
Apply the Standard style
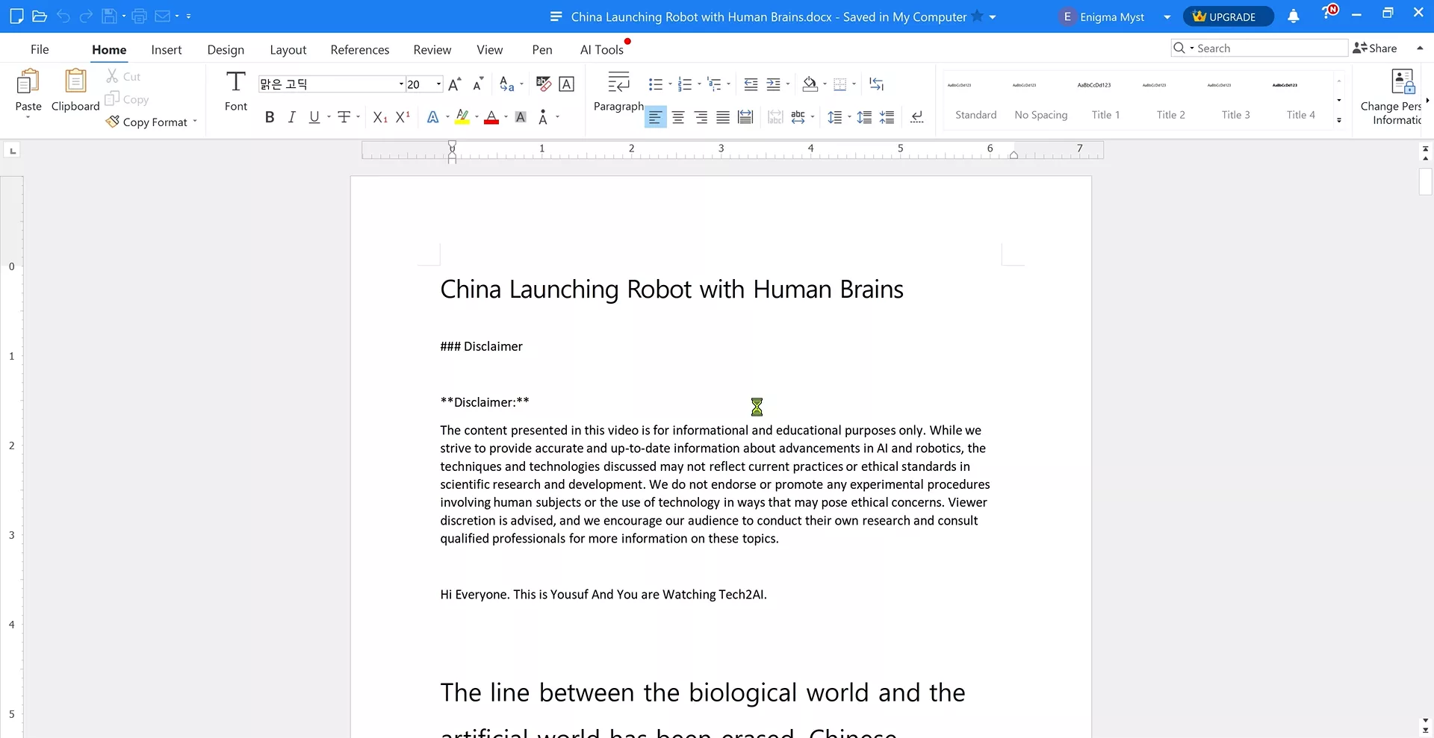[x=976, y=99]
